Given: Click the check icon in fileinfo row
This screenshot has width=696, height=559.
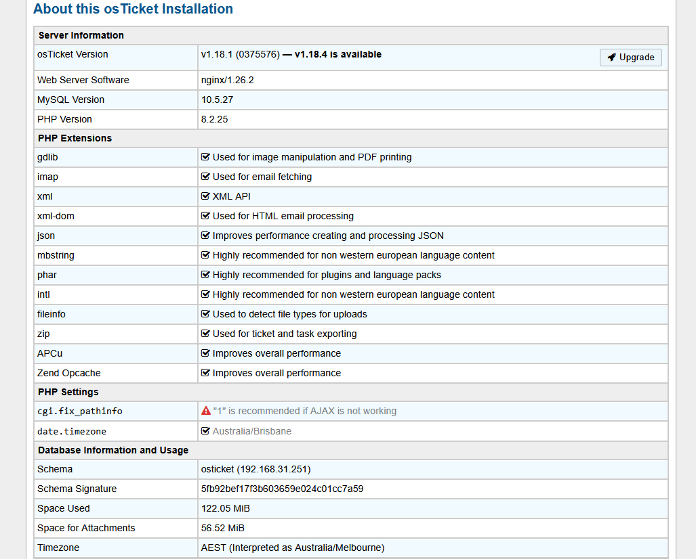Looking at the screenshot, I should [x=205, y=314].
